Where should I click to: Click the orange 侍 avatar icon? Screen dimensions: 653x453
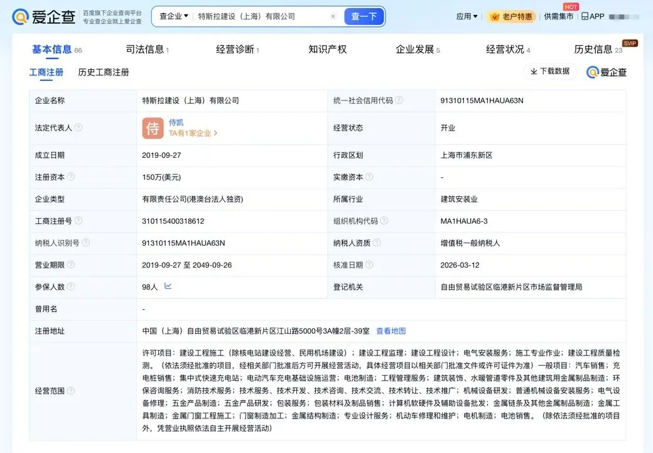click(x=153, y=128)
